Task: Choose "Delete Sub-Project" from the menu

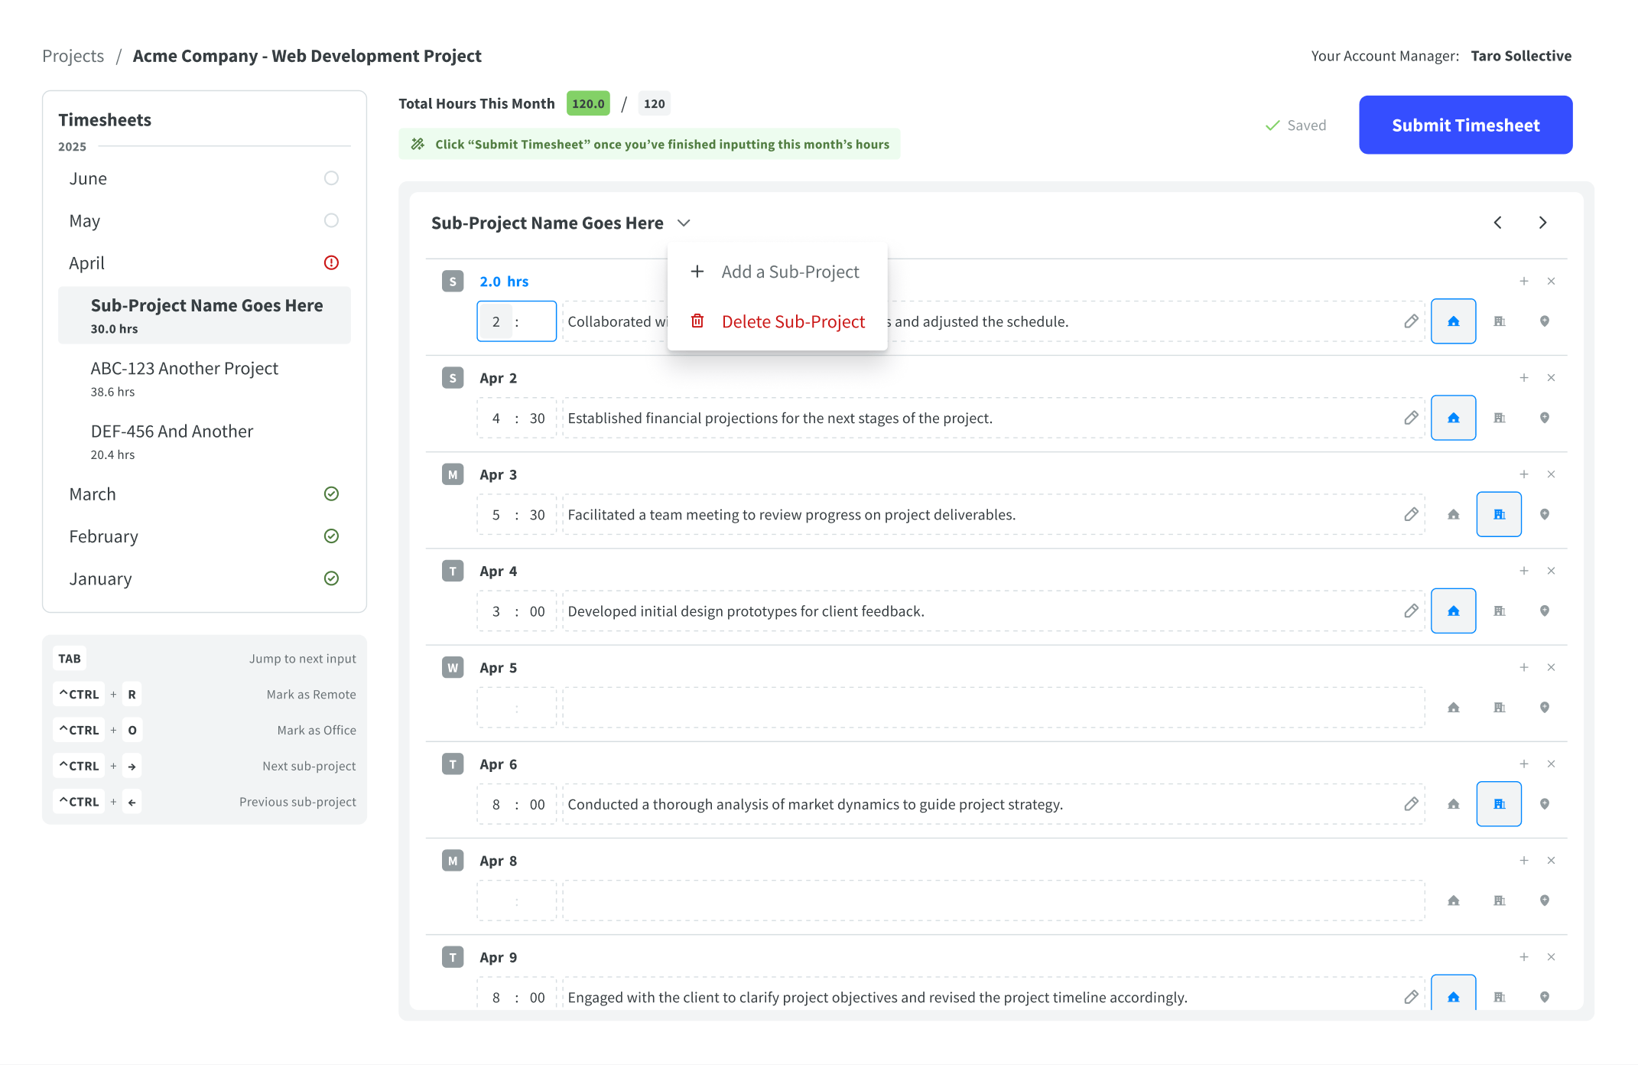Action: (x=793, y=321)
